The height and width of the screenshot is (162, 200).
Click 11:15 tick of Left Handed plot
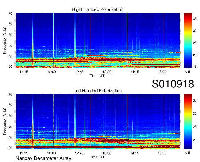pyautogui.click(x=24, y=153)
